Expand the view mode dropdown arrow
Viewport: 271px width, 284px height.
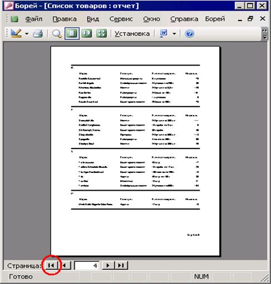27,34
